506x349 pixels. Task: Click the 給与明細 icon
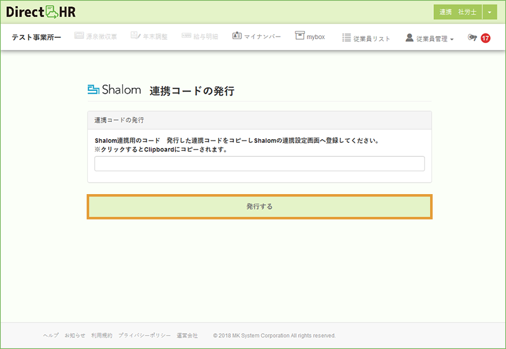point(186,35)
